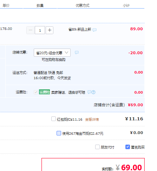Expand the 省20元:组合优惠 dropdown
Screen dimensions: 157x171
click(x=52, y=53)
